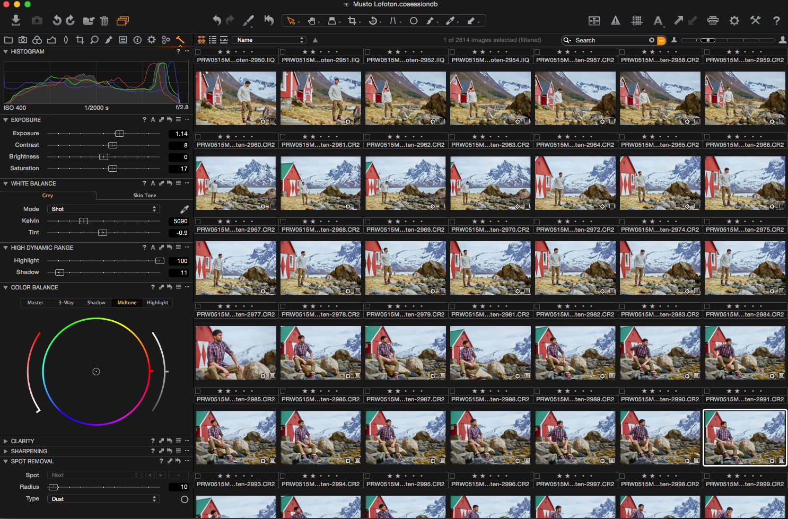Viewport: 788px width, 519px height.
Task: Open the Lens tool tab icon
Action: point(66,40)
